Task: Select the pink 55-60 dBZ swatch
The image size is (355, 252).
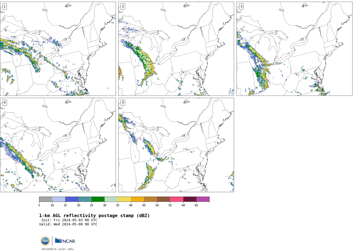Action: (177, 199)
